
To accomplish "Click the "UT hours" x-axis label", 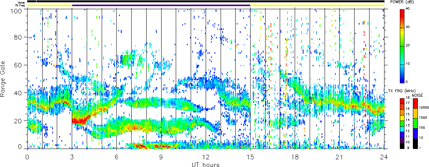I will [x=205, y=165].
